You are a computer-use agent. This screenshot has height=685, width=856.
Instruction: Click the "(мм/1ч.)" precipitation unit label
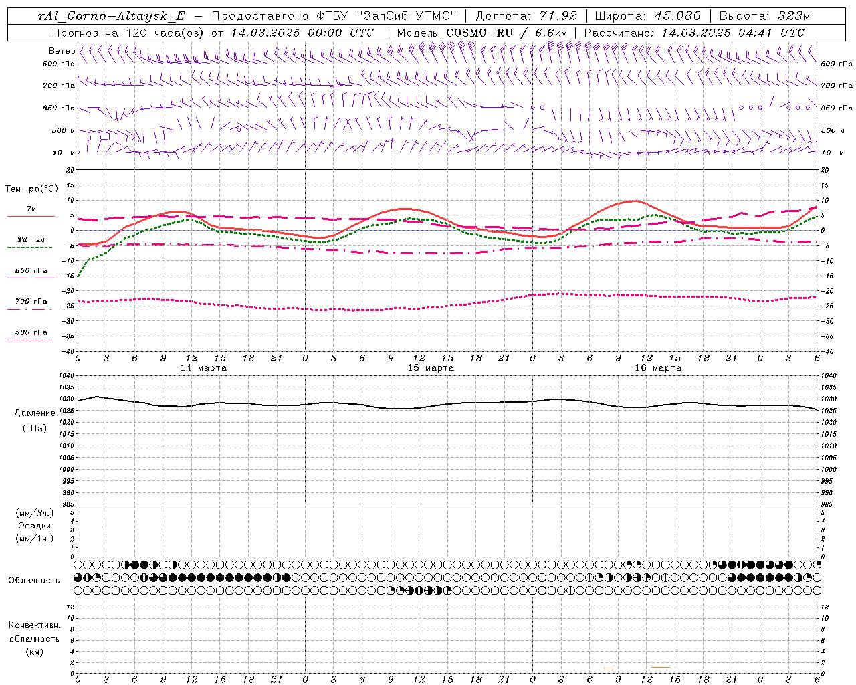pos(34,539)
